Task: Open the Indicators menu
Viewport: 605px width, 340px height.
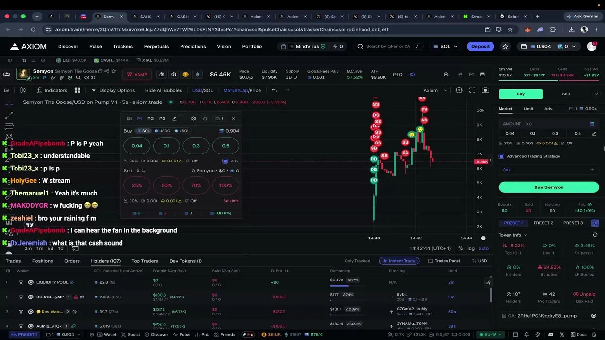Action: tap(52, 90)
